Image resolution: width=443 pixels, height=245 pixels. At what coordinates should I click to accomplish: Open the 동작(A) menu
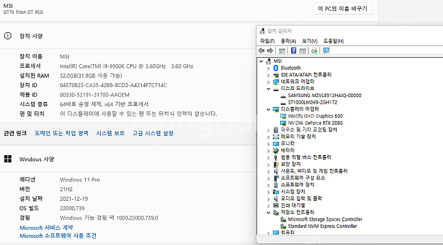click(288, 41)
